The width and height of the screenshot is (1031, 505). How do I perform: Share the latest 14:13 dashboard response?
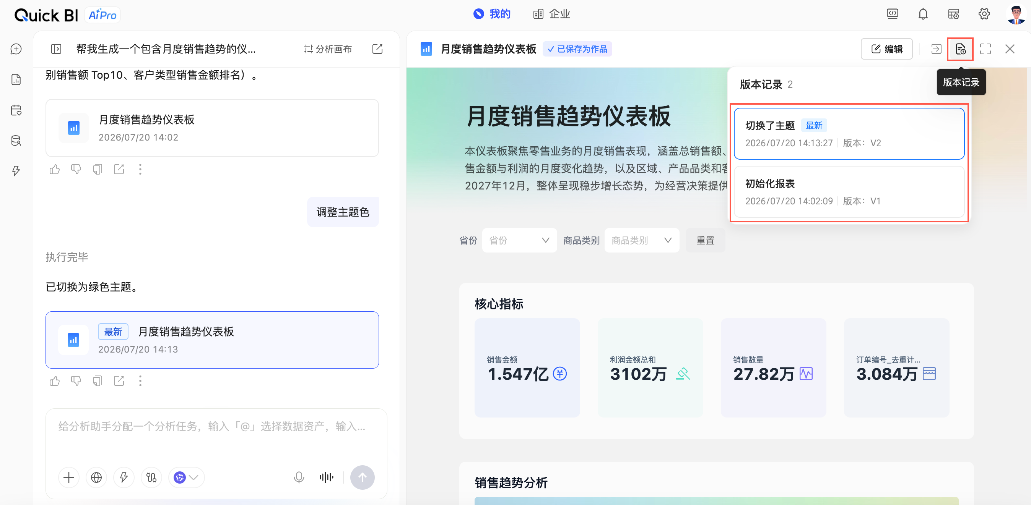119,381
